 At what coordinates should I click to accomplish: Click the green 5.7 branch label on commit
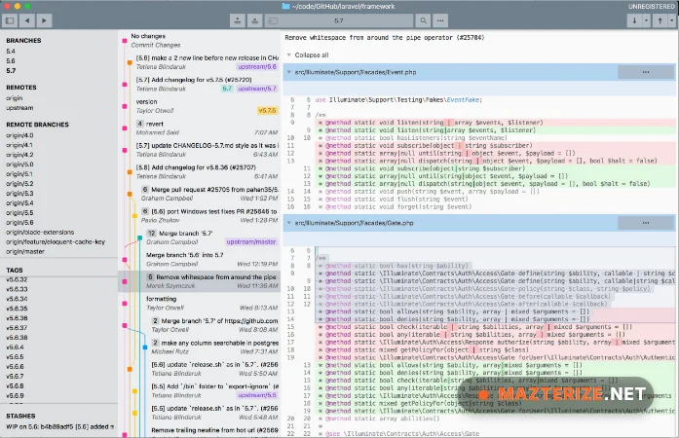click(x=227, y=89)
